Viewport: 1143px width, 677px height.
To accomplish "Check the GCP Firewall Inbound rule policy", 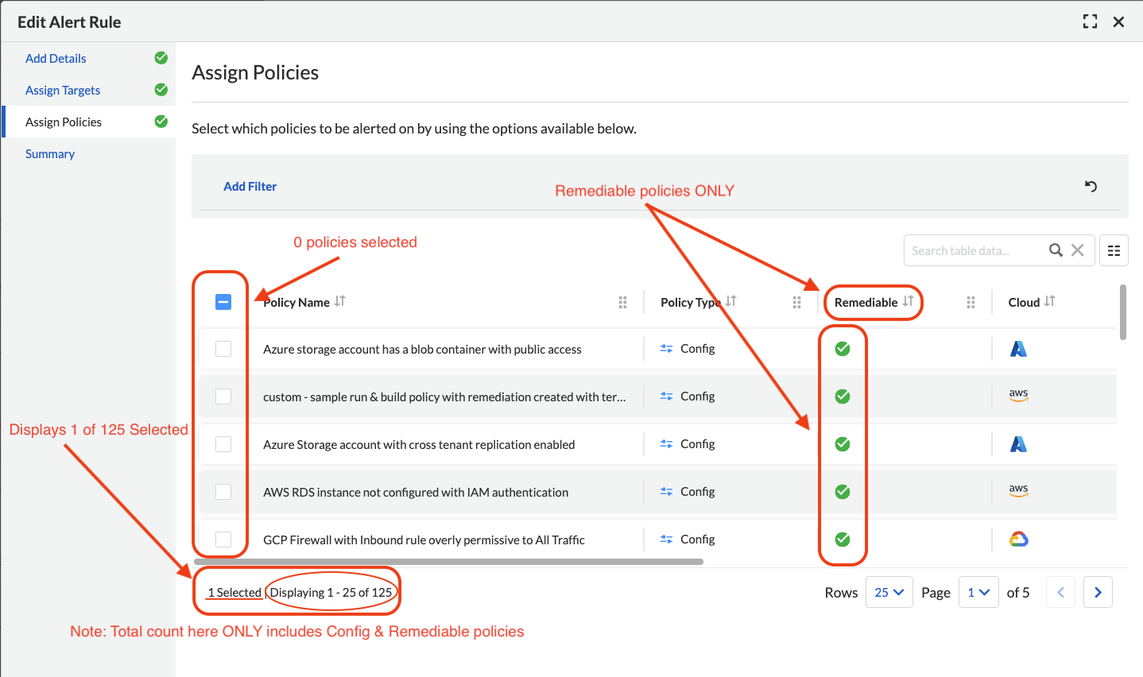I will pos(223,540).
